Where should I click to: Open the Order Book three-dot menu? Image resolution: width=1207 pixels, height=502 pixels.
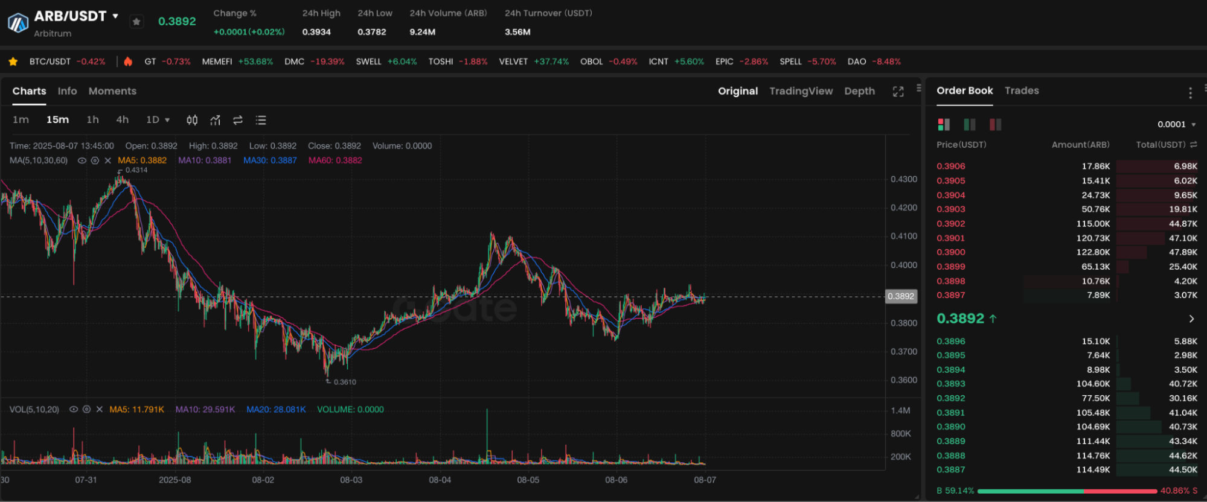point(1190,92)
